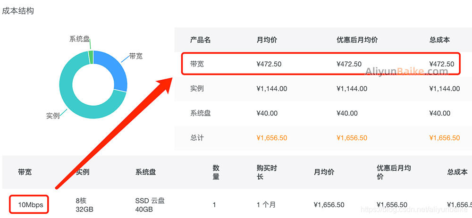The width and height of the screenshot is (472, 218).
Task: Click the 产品名 column header
Action: click(x=200, y=40)
